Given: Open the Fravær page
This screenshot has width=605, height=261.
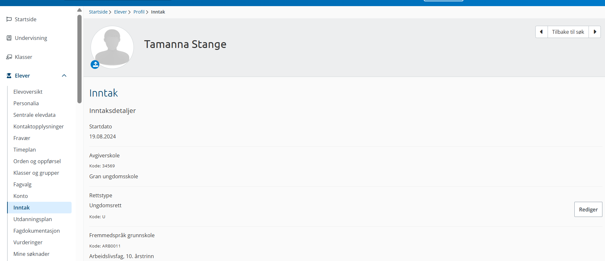Looking at the screenshot, I should pyautogui.click(x=22, y=138).
